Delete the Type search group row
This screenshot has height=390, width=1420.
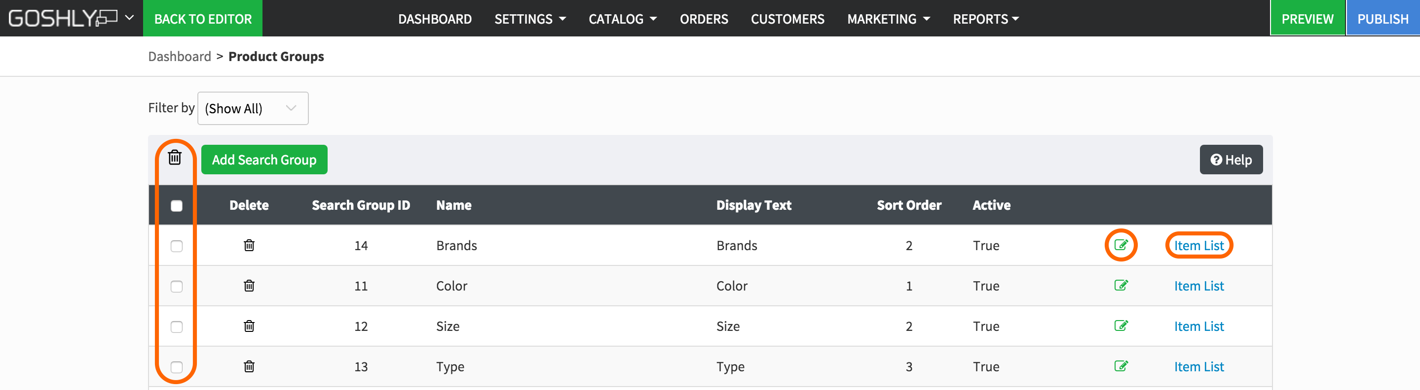coord(249,366)
